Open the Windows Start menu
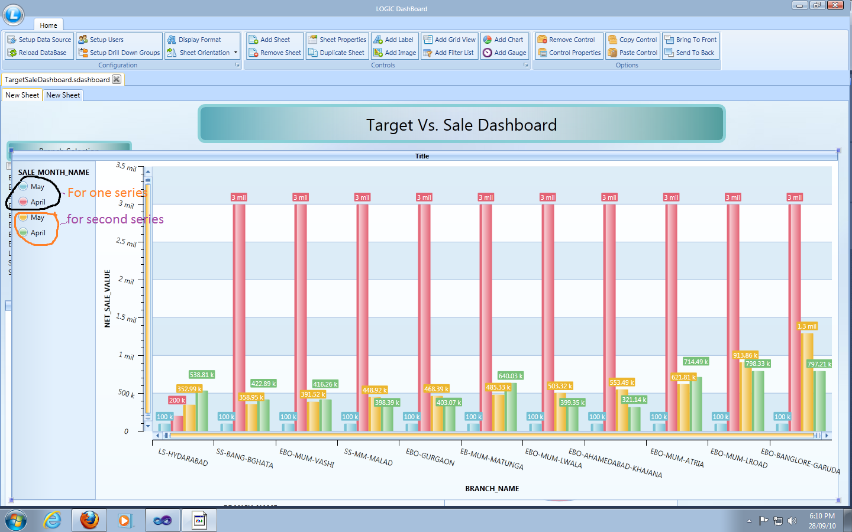 (16, 521)
